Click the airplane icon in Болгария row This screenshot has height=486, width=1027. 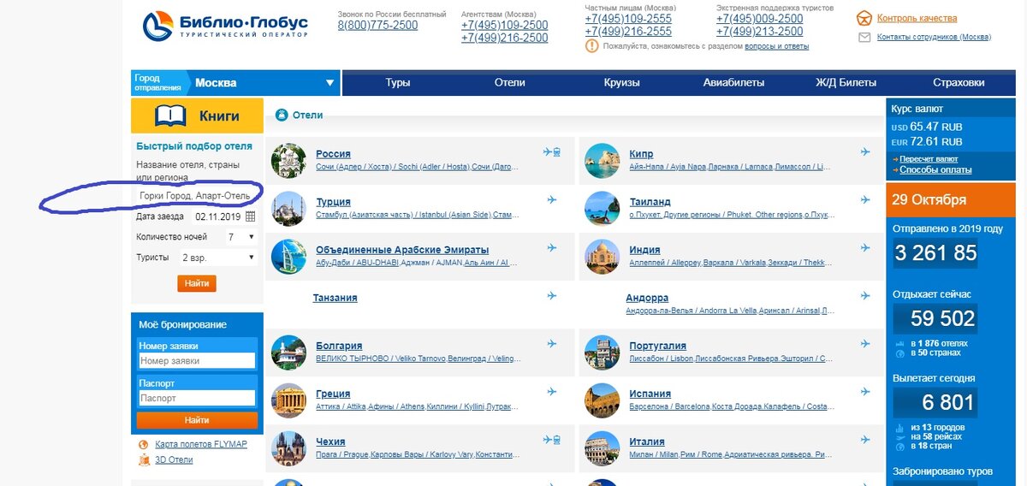(x=552, y=344)
